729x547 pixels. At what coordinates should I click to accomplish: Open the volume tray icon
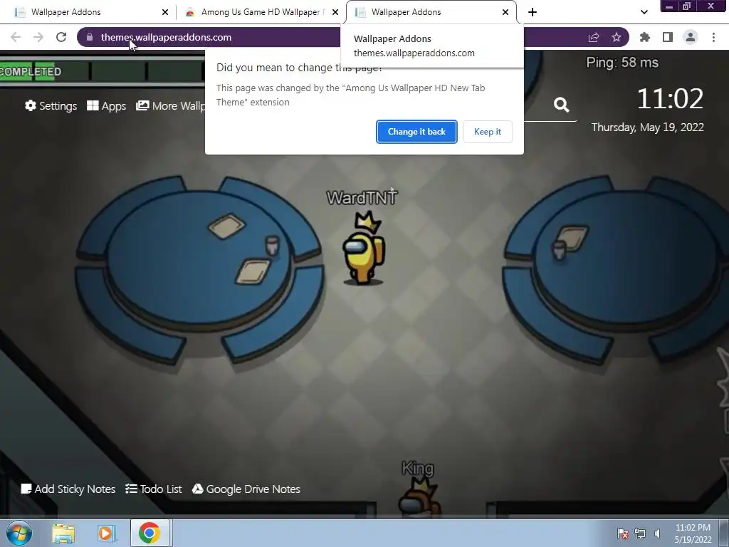657,533
